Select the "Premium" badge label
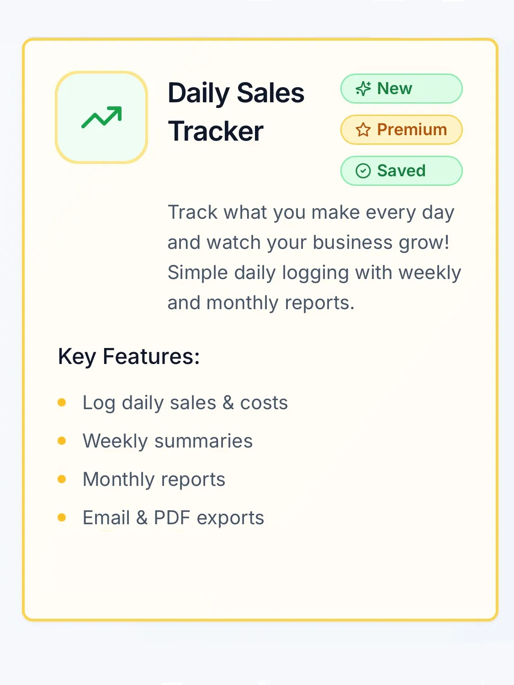The width and height of the screenshot is (514, 685). tap(412, 130)
